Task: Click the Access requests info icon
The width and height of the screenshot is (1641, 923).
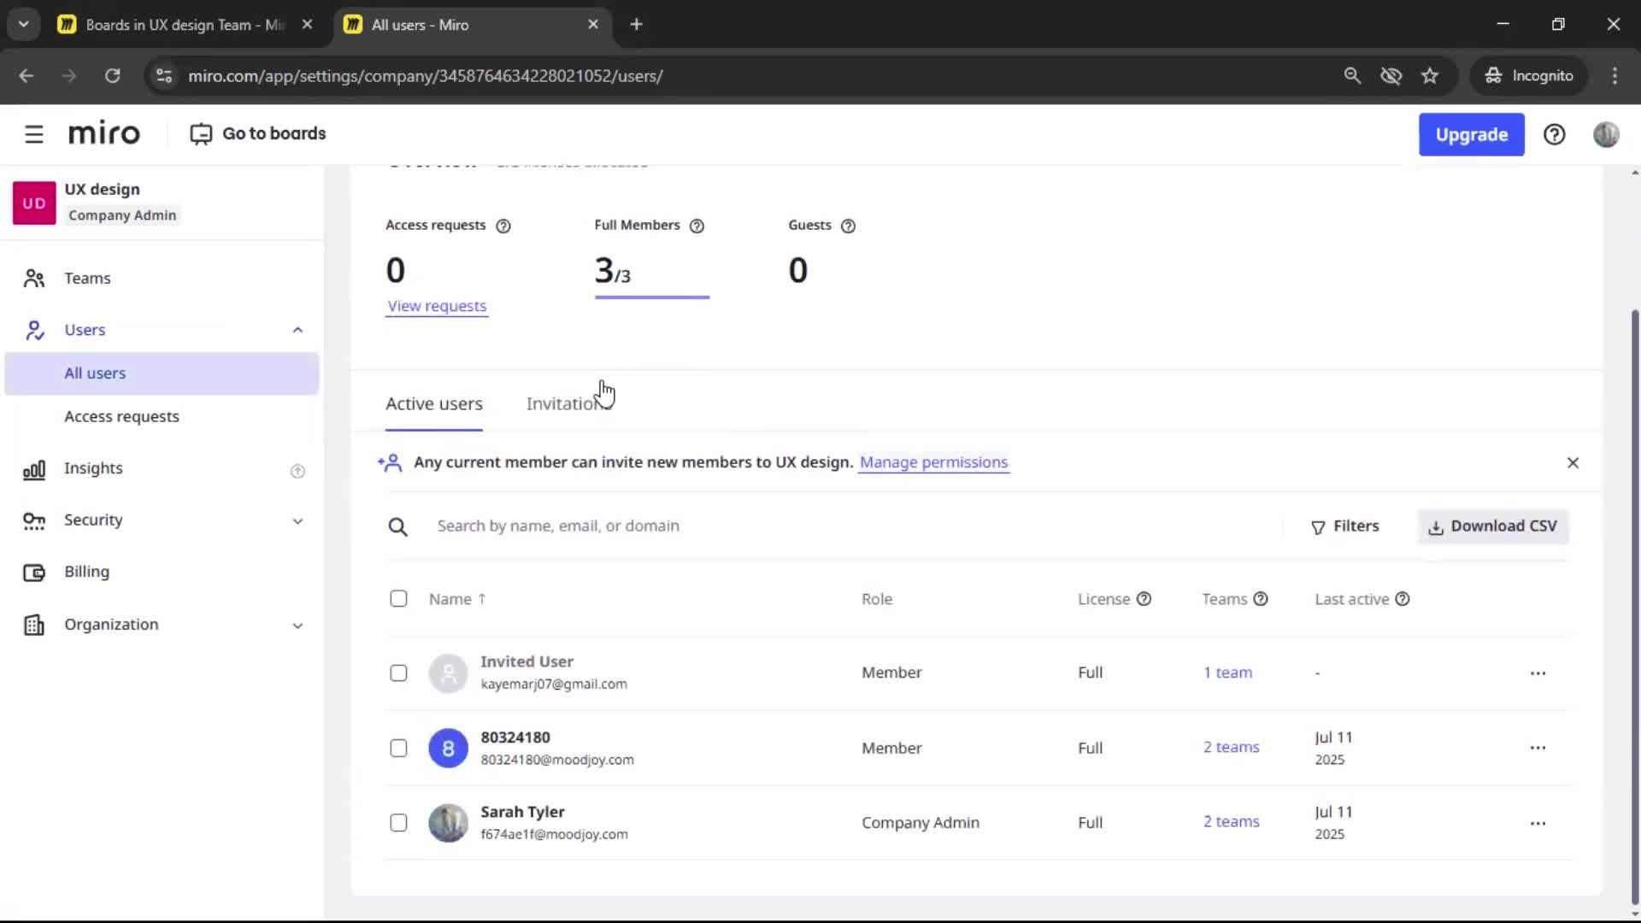Action: coord(503,226)
